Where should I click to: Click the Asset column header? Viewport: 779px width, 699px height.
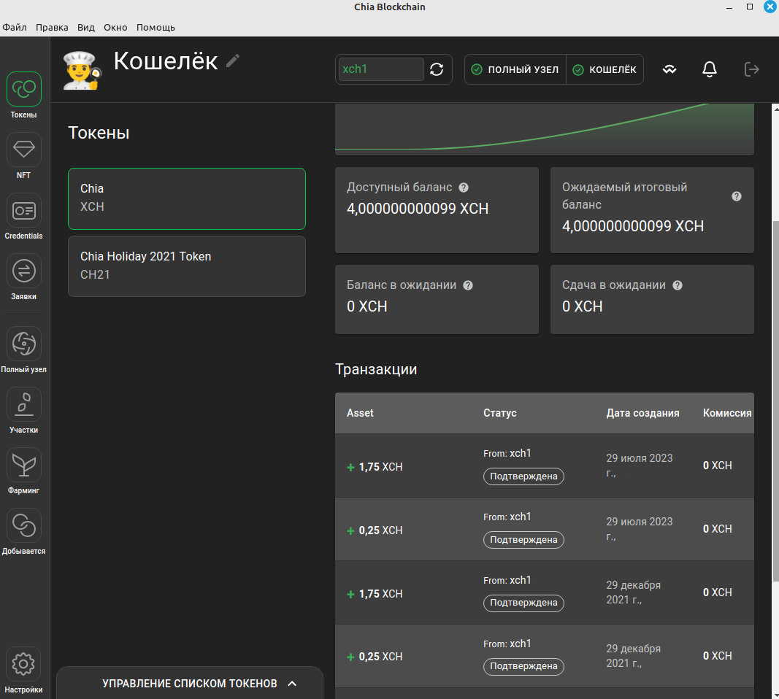(x=360, y=413)
